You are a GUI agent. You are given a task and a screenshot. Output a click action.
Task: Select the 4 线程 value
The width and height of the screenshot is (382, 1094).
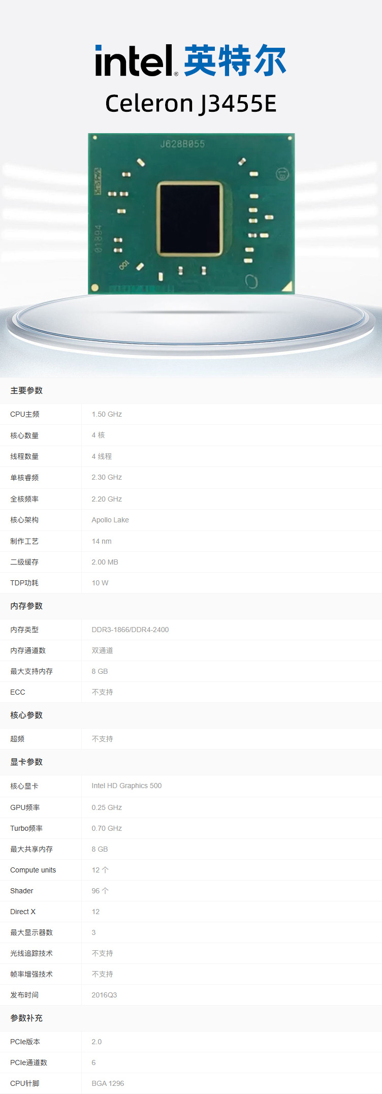pos(102,456)
